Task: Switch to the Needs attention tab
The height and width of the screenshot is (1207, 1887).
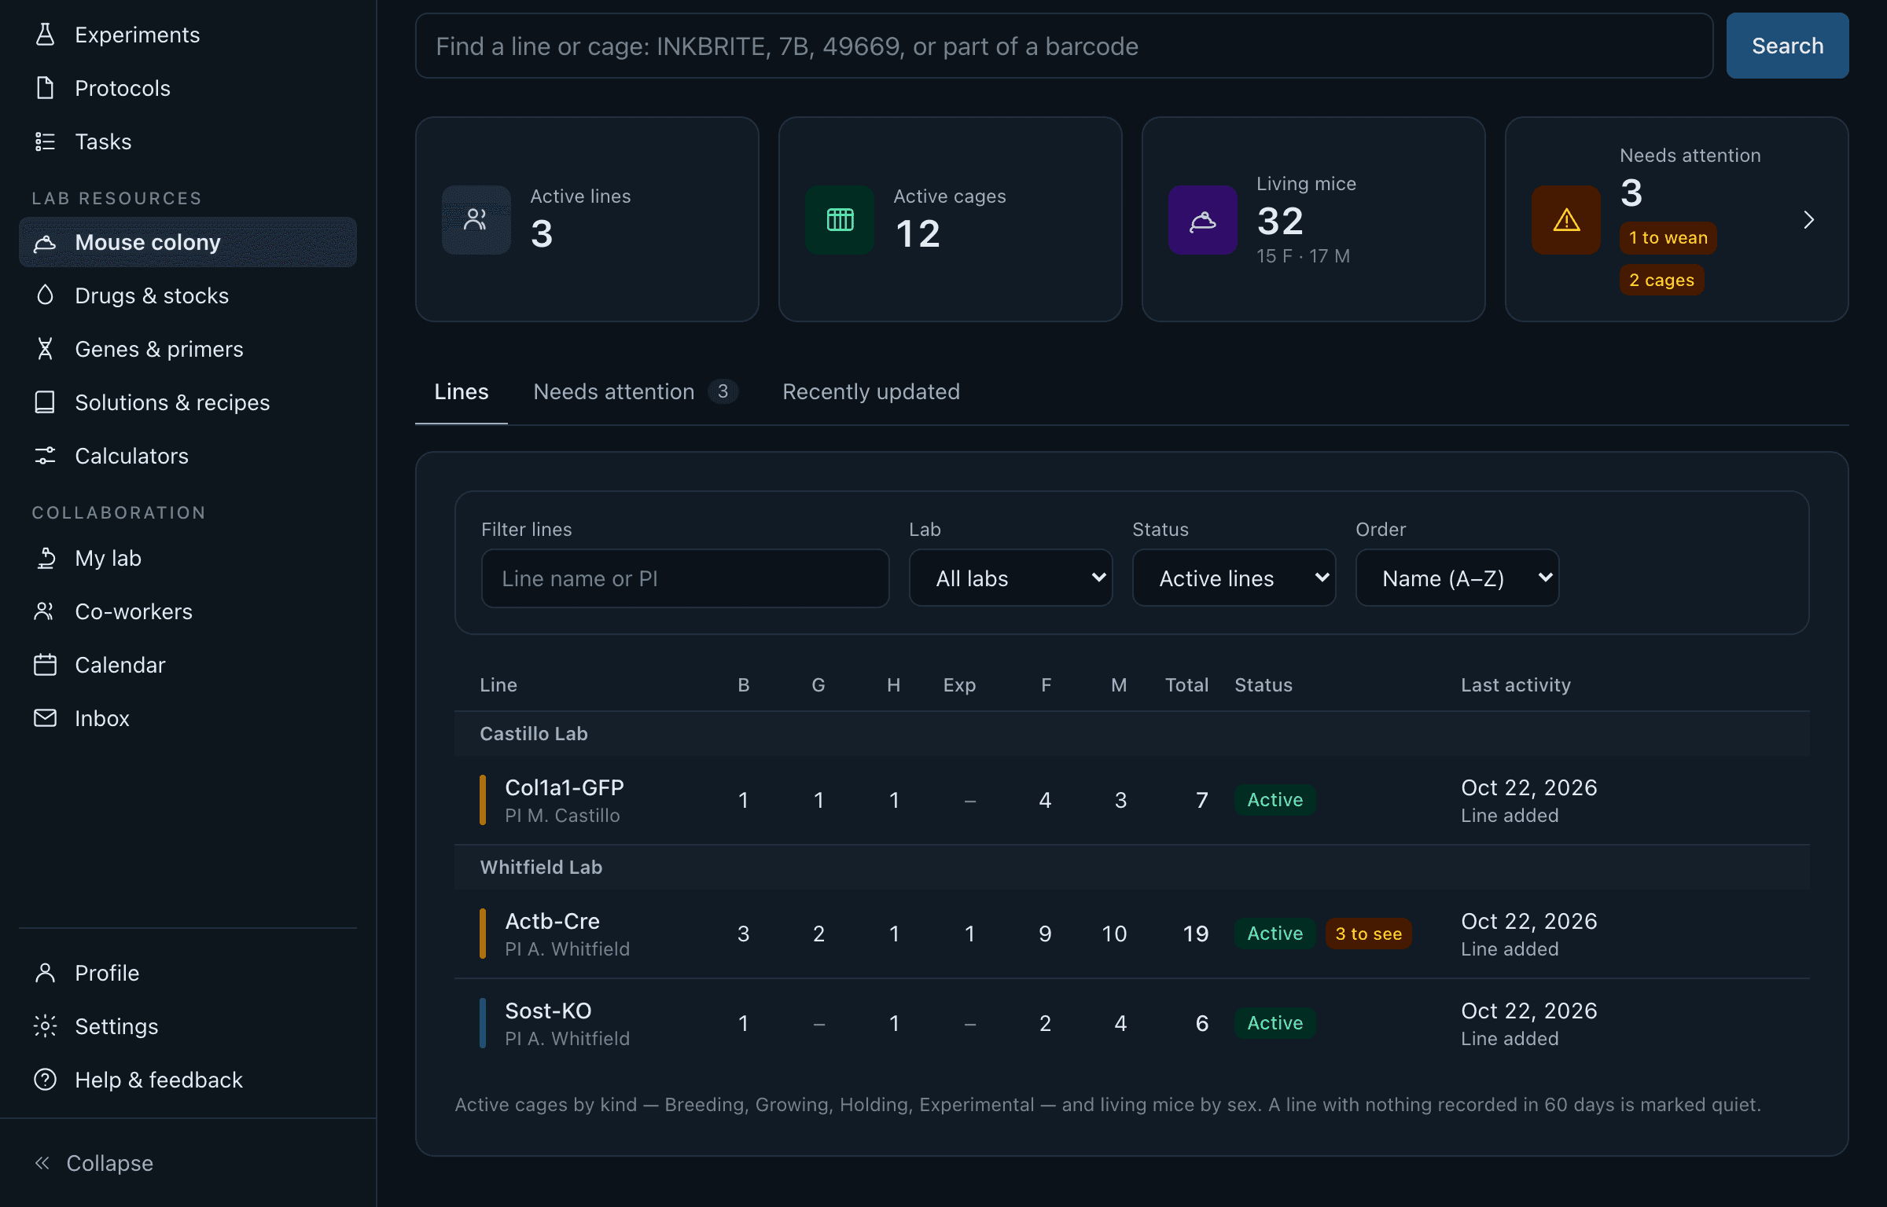Action: (x=635, y=391)
